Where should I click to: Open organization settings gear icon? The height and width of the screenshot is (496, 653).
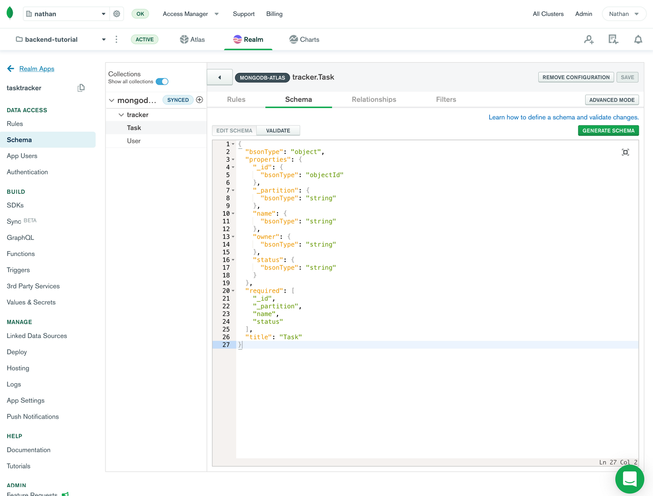click(117, 14)
